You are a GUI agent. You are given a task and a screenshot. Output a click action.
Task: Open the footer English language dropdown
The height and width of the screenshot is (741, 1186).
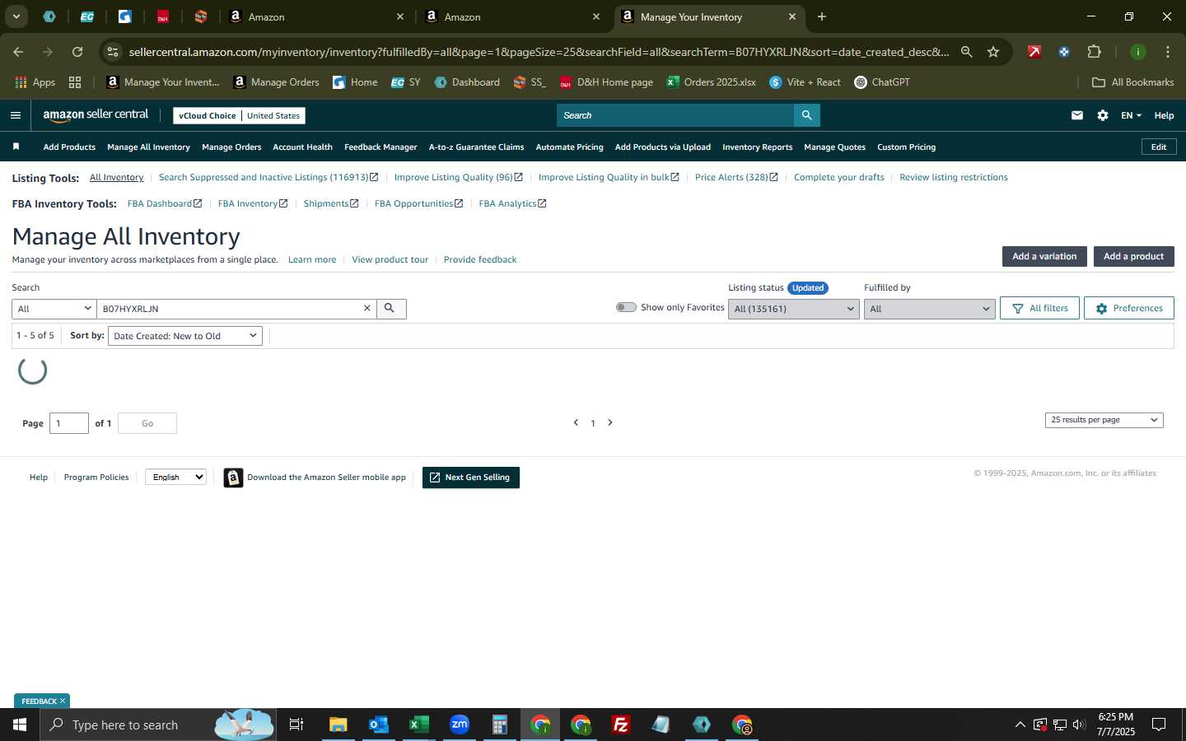coord(175,477)
